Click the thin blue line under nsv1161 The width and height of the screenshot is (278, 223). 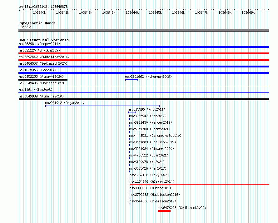[144, 93]
